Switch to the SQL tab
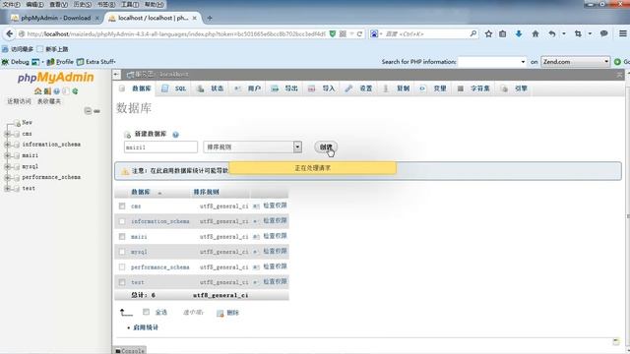 click(174, 88)
